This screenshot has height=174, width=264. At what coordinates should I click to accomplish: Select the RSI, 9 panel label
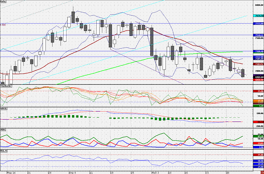click(4, 150)
